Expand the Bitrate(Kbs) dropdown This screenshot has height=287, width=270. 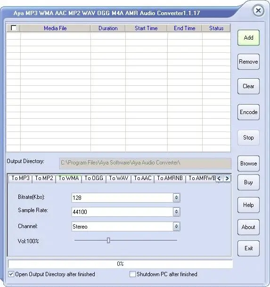pos(176,197)
